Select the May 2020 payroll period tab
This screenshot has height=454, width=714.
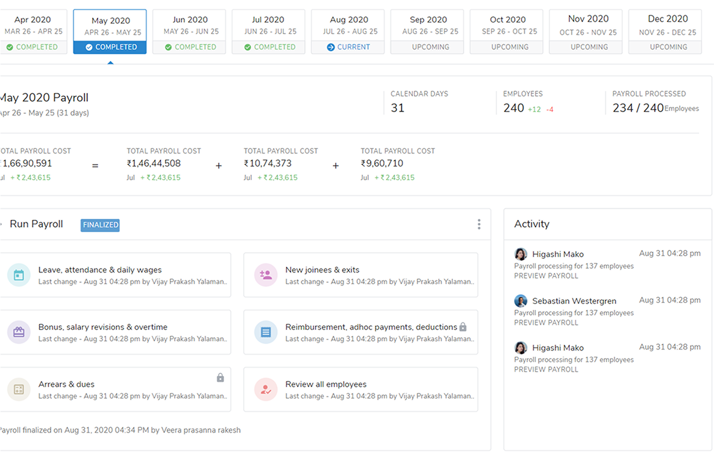coord(110,31)
